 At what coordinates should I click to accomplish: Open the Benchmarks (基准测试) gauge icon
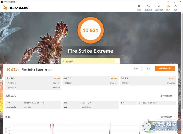pos(148,6)
